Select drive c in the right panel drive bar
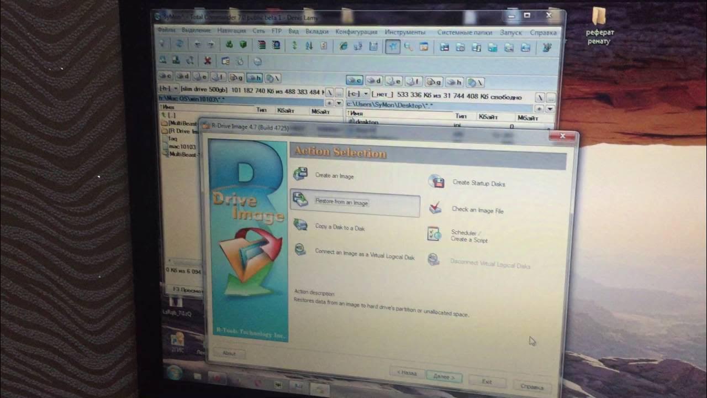Image resolution: width=707 pixels, height=398 pixels. 355,81
